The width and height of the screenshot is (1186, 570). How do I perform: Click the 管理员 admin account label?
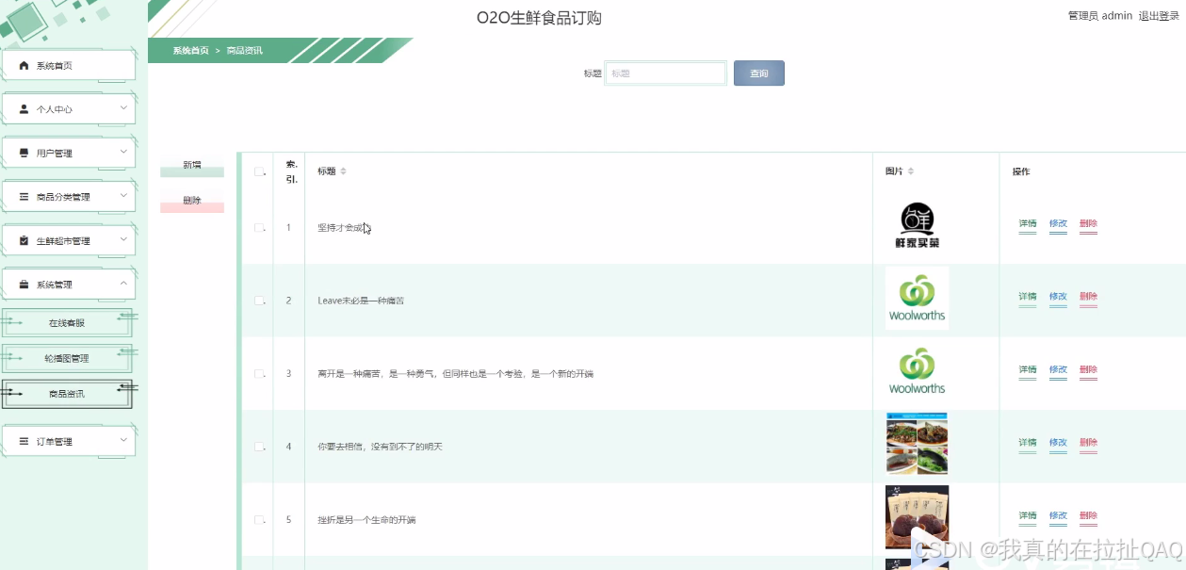click(1099, 16)
